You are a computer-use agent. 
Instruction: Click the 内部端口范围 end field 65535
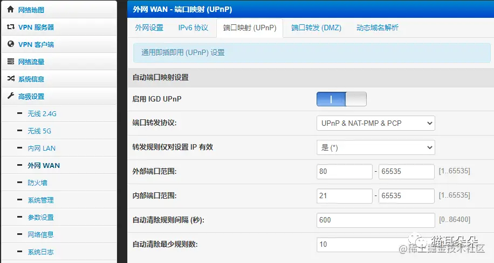pyautogui.click(x=407, y=196)
